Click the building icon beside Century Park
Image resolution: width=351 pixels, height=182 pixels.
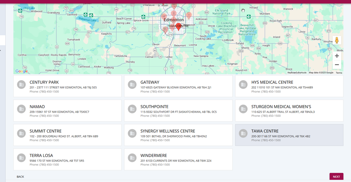21,85
